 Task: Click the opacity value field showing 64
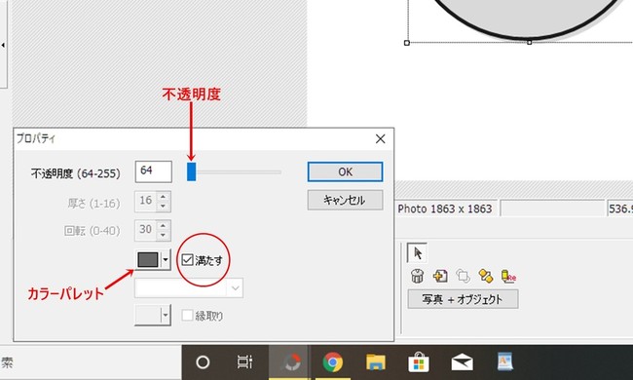[154, 171]
